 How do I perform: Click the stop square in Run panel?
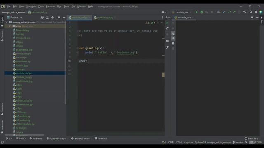pos(167,35)
